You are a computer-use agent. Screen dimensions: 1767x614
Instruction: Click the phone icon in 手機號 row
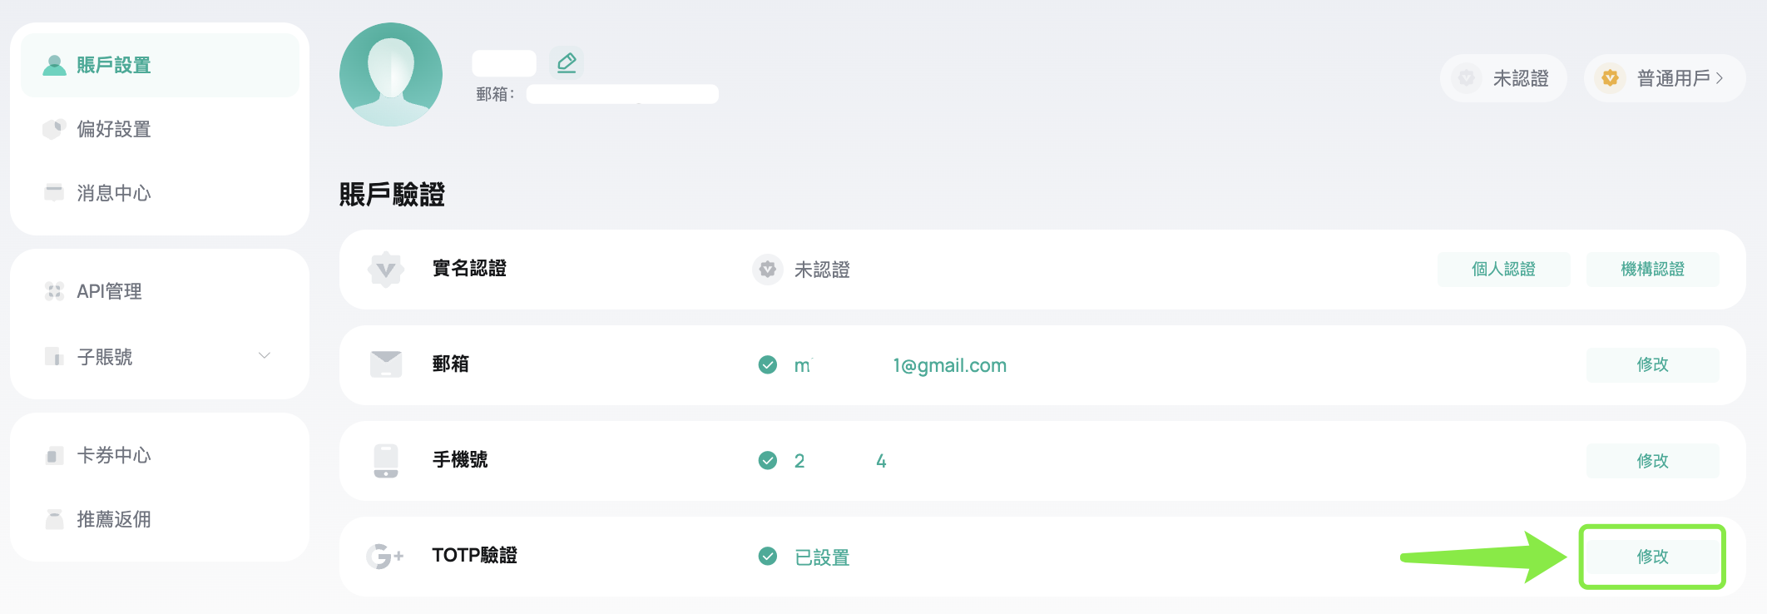tap(386, 461)
